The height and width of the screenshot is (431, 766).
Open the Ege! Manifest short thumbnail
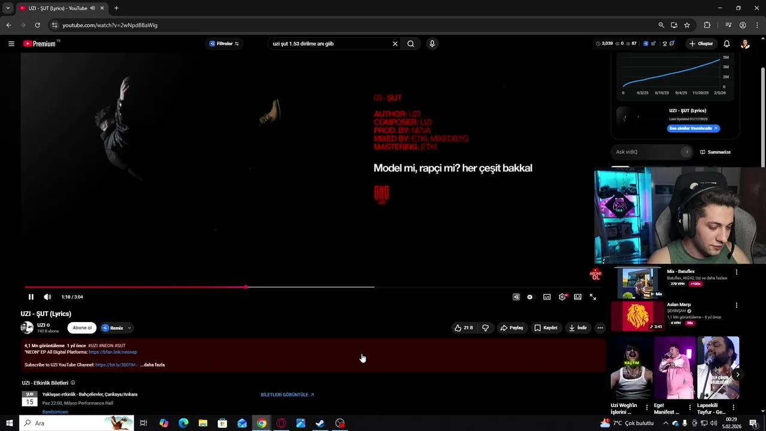(x=674, y=368)
